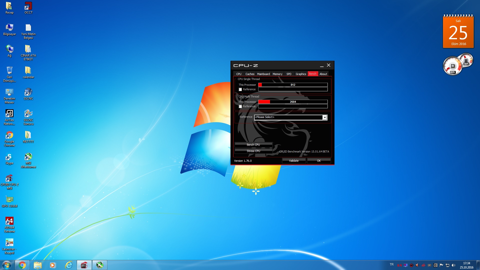Open Windows Media Player taskbar icon
This screenshot has width=480, height=270.
[53, 265]
